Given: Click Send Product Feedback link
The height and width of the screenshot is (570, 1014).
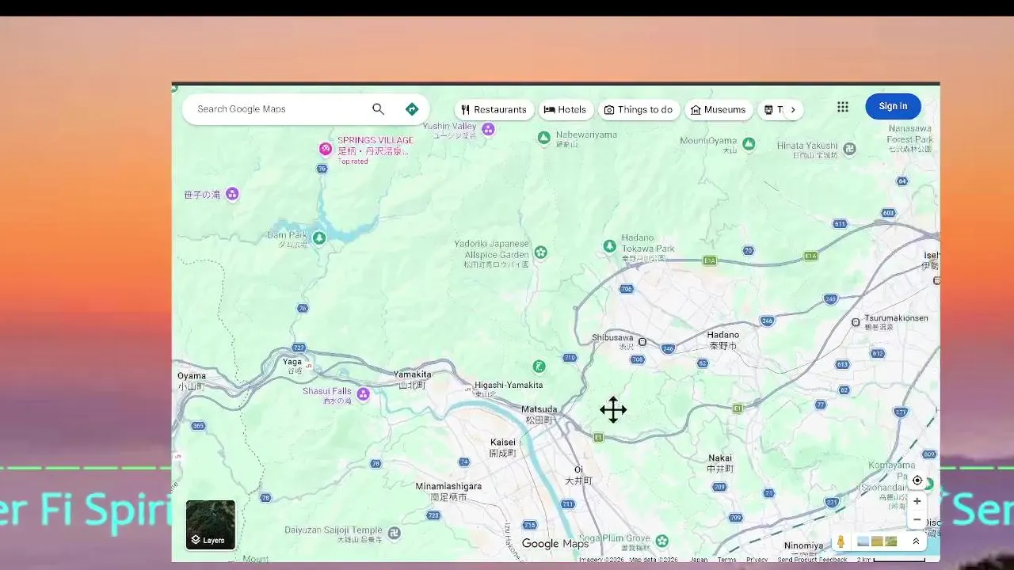Looking at the screenshot, I should 812,560.
